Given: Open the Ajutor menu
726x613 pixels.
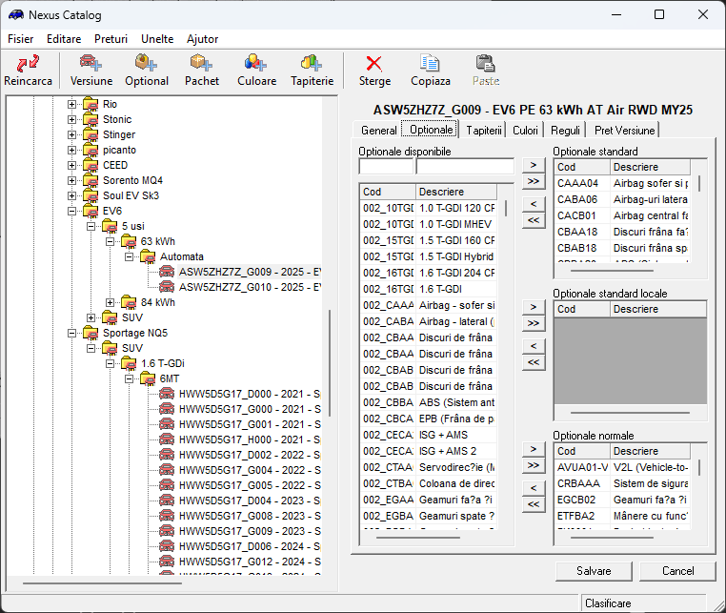Looking at the screenshot, I should (x=202, y=39).
